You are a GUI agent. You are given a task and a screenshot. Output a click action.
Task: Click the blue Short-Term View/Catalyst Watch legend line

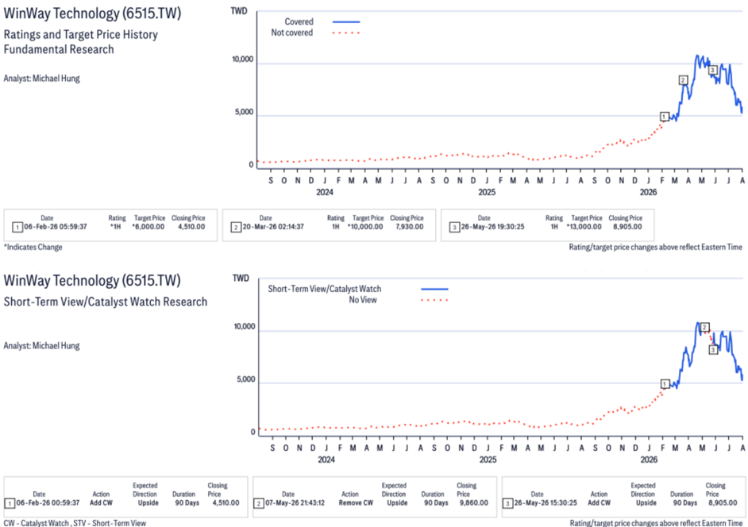pos(434,289)
